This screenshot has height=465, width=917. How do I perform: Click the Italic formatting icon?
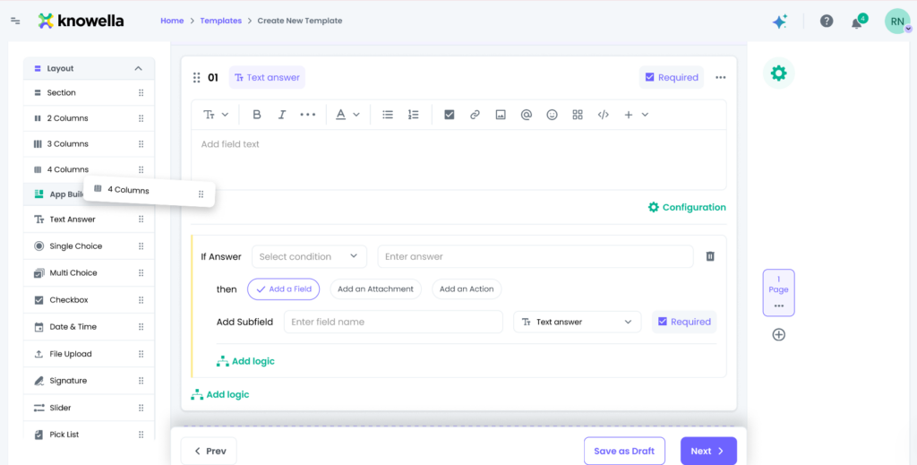(x=282, y=115)
